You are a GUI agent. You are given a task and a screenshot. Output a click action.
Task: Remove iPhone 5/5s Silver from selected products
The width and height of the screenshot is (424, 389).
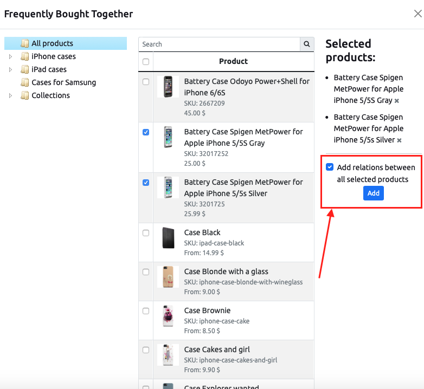pos(399,140)
